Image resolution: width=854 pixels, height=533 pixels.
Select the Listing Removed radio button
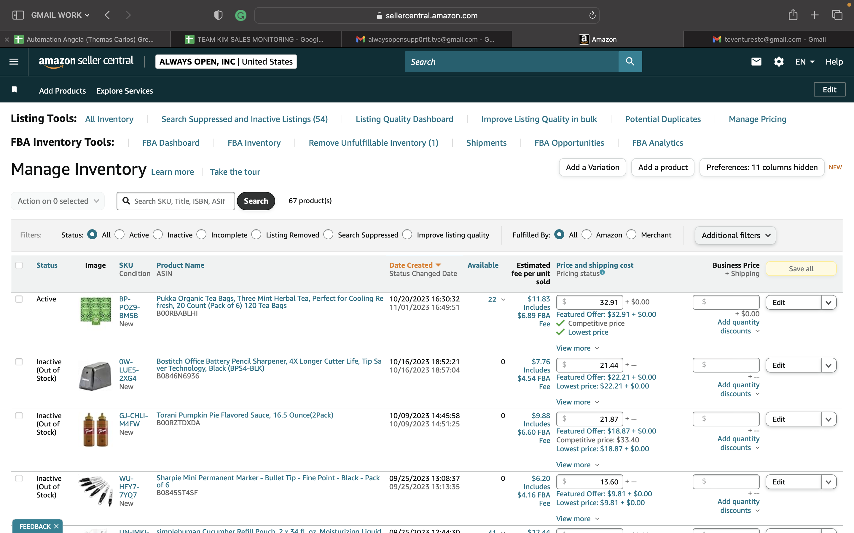(256, 235)
